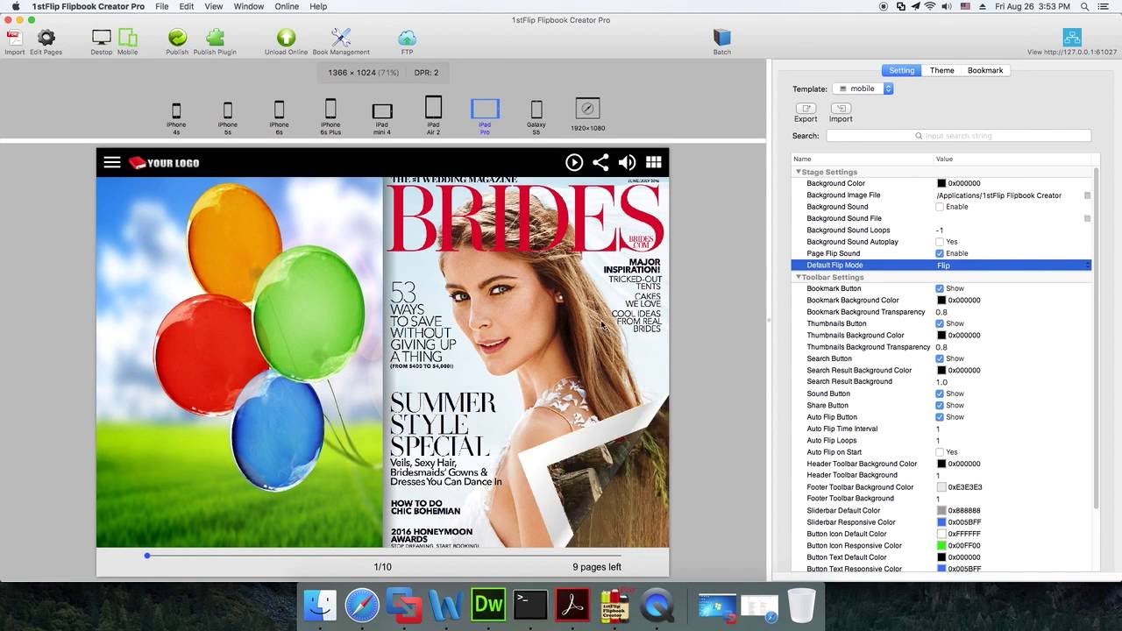Click the Import toolbar icon

pos(14,38)
